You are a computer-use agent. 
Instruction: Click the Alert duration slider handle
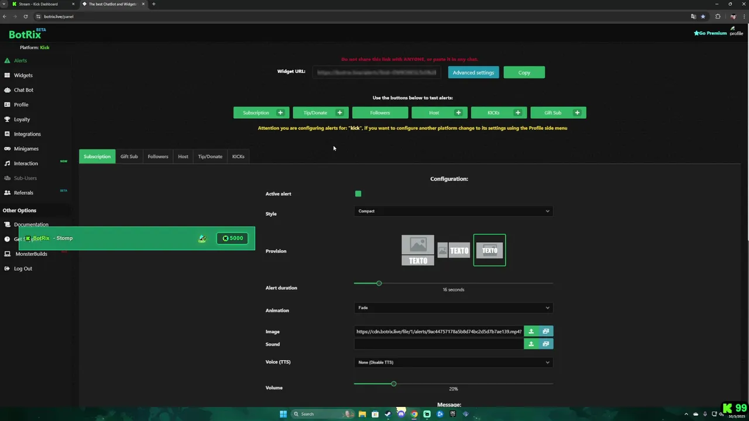(x=379, y=283)
